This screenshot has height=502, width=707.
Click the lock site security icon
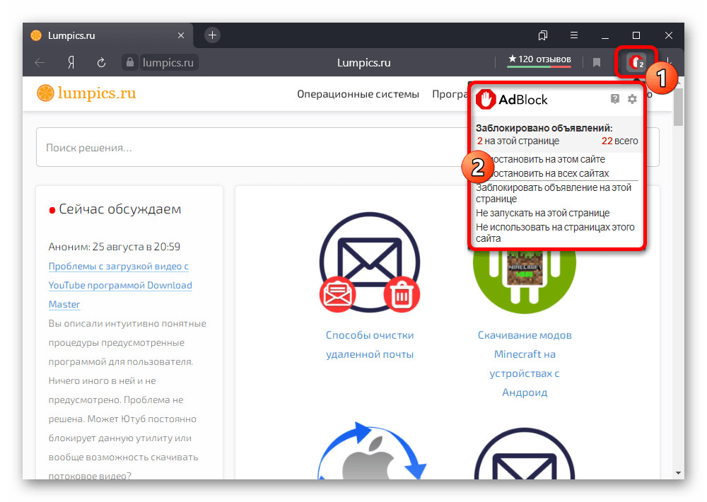[130, 62]
